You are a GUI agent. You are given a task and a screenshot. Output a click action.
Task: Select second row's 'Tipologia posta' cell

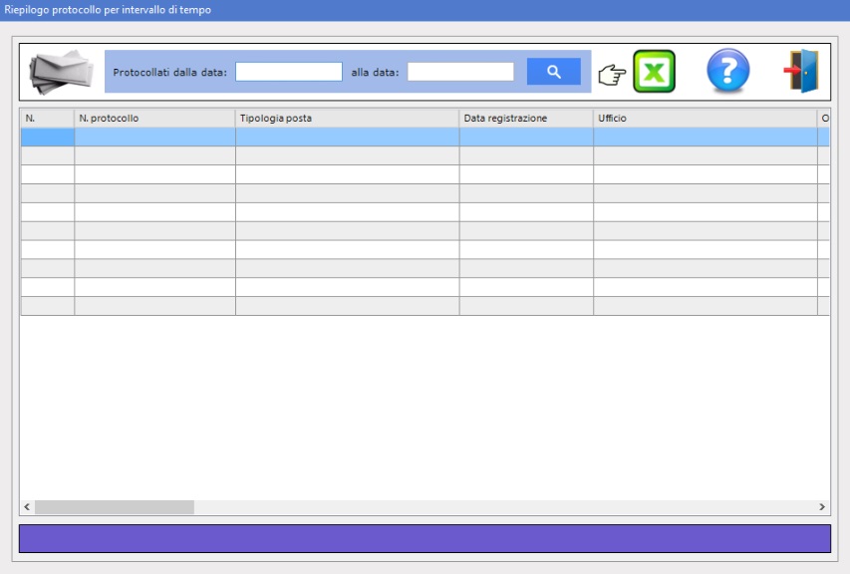click(347, 155)
